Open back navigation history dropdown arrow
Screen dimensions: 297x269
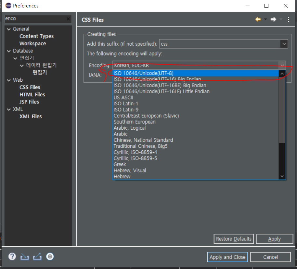click(265, 19)
